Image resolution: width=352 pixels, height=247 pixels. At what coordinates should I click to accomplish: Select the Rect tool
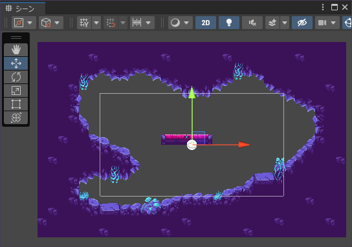[16, 104]
